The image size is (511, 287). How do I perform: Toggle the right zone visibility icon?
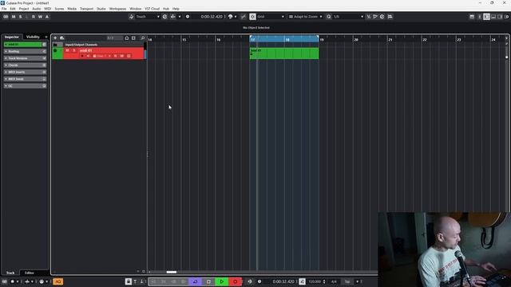(500, 17)
